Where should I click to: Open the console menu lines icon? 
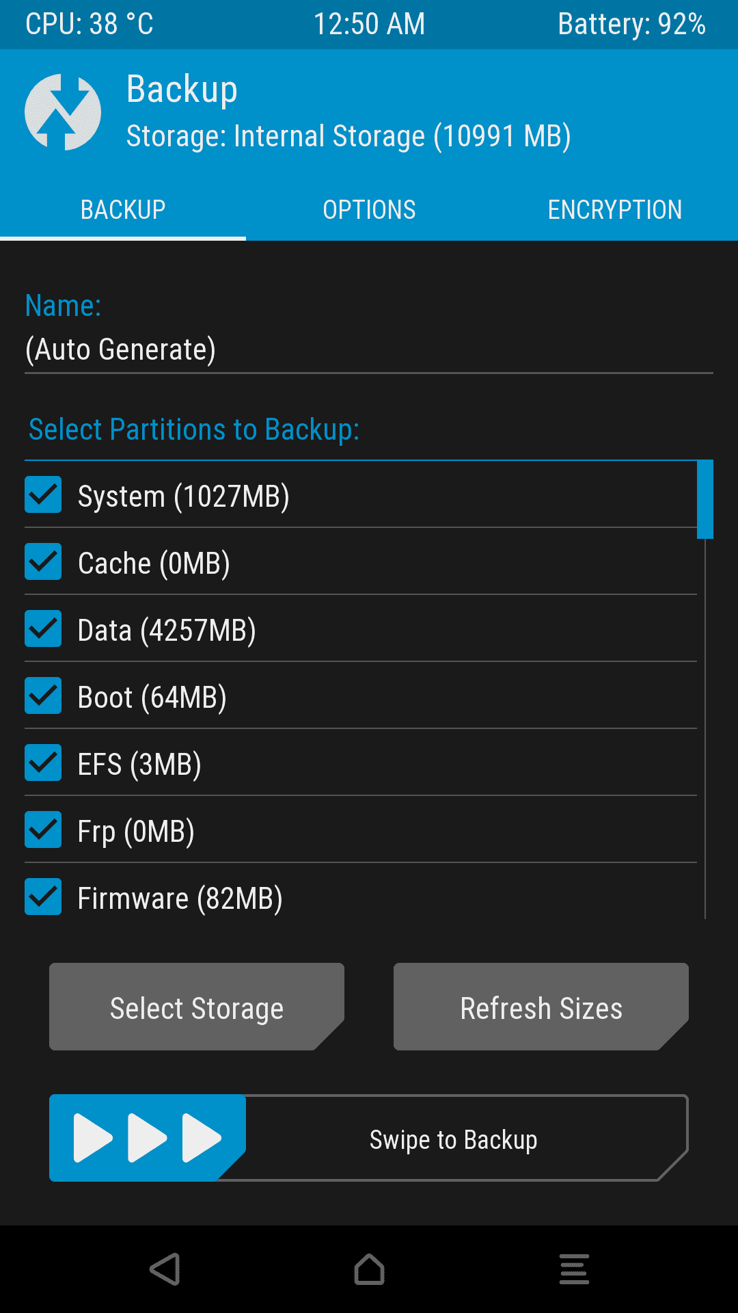point(574,1269)
